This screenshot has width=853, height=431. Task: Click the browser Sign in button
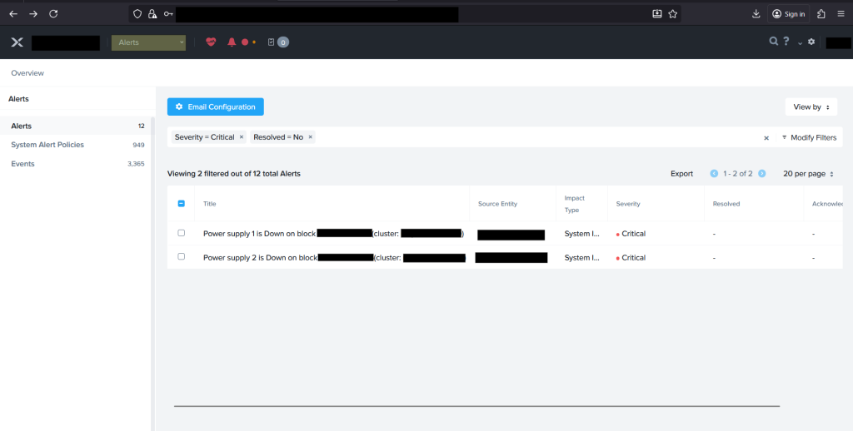pyautogui.click(x=788, y=14)
